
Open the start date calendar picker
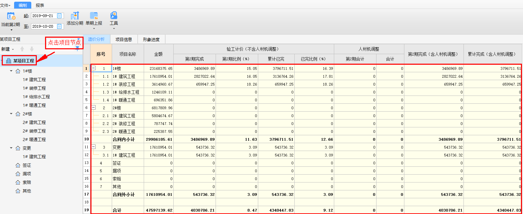[x=59, y=16]
